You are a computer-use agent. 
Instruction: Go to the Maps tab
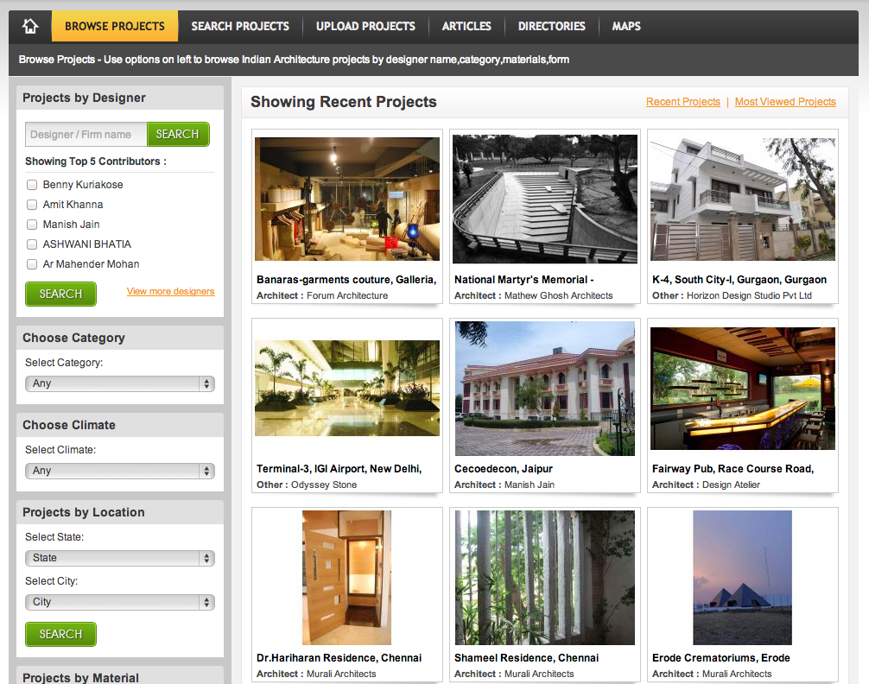[x=626, y=26]
